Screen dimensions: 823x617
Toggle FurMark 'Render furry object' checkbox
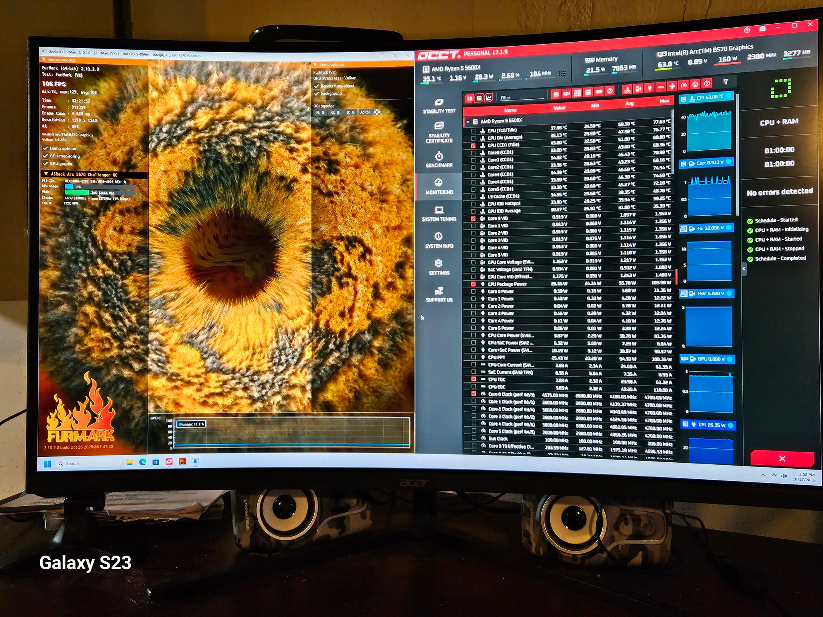[316, 86]
